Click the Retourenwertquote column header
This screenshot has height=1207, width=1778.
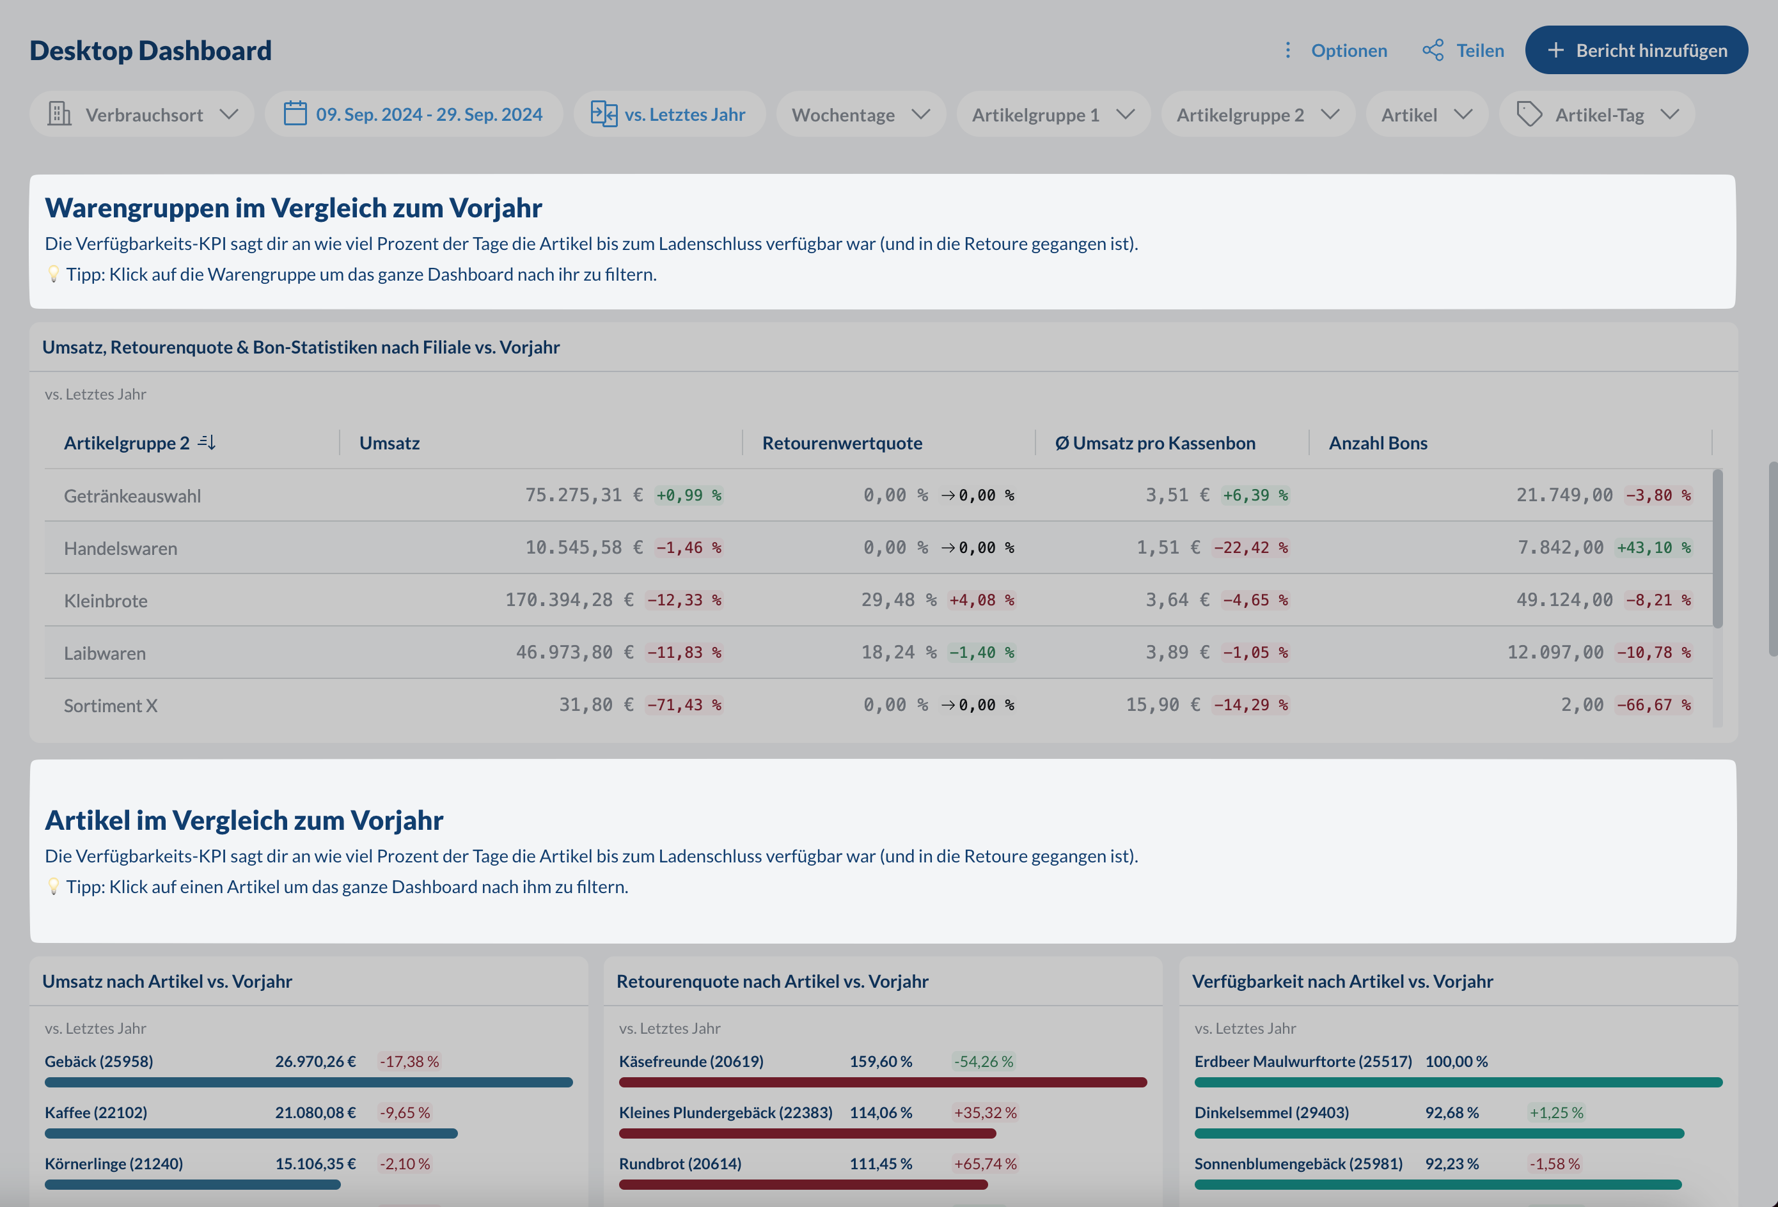[842, 443]
